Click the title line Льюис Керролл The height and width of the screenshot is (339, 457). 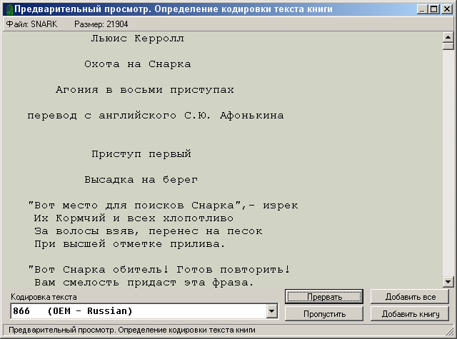137,39
